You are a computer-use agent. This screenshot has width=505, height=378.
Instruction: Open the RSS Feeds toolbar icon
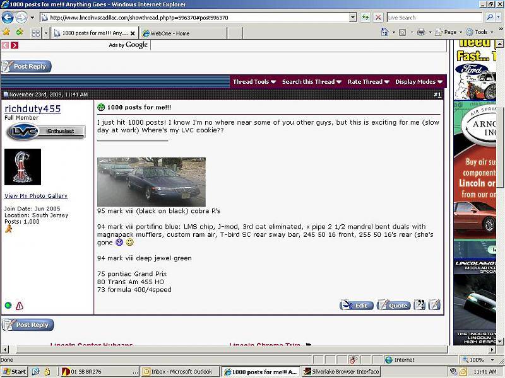point(403,32)
